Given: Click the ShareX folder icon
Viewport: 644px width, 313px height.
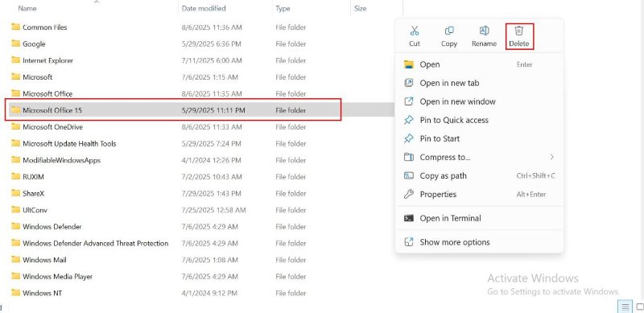Looking at the screenshot, I should point(15,193).
